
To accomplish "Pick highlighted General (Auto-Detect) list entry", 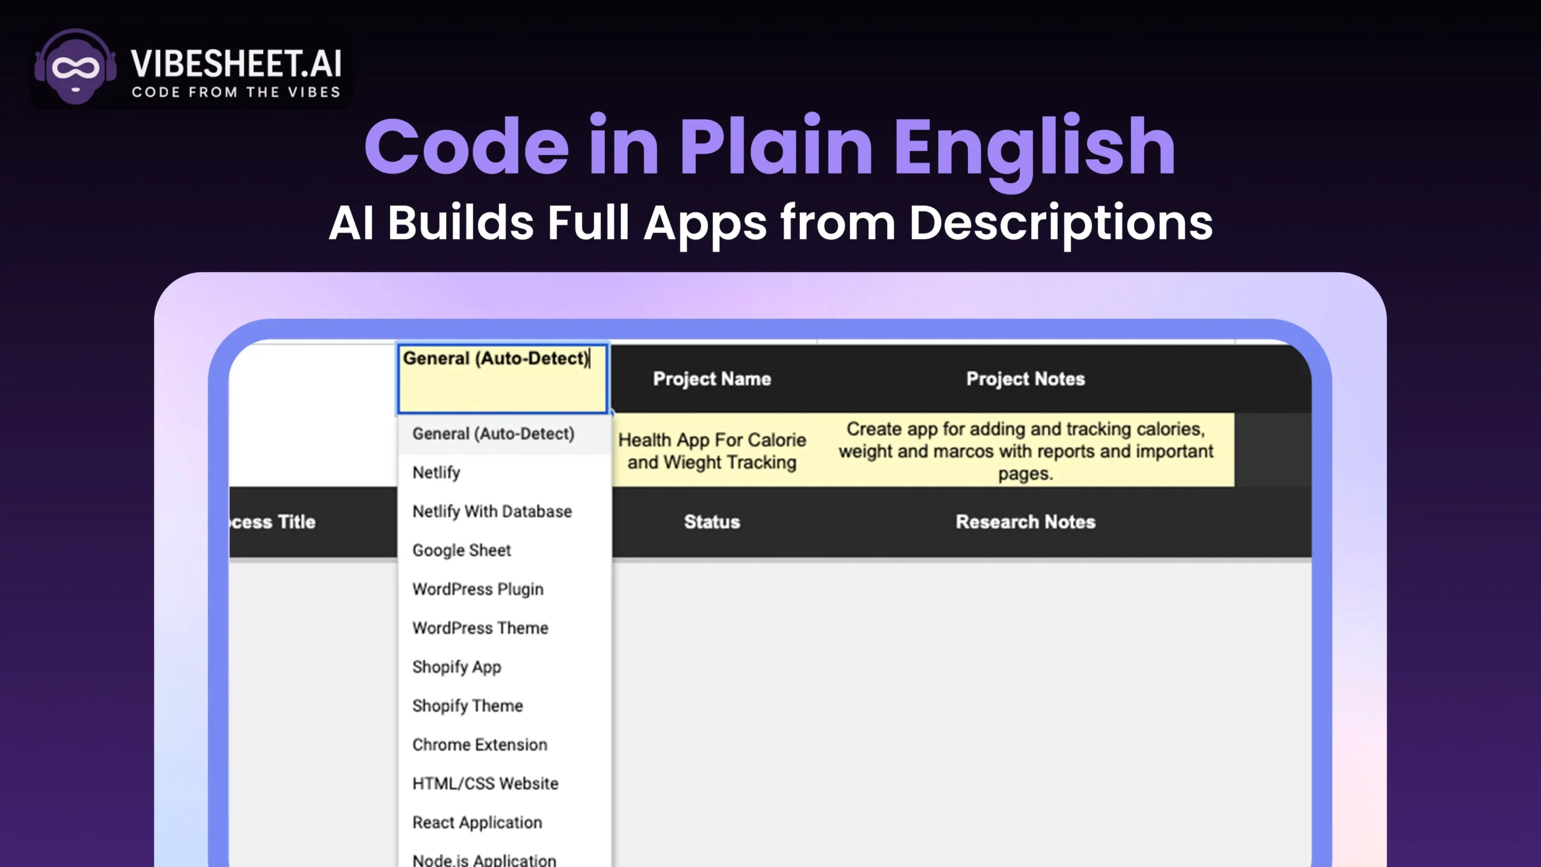I will 493,434.
